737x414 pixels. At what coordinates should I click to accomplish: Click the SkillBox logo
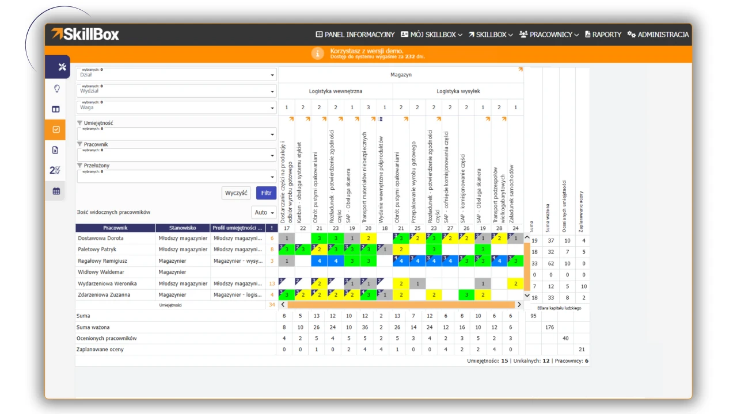click(x=85, y=34)
